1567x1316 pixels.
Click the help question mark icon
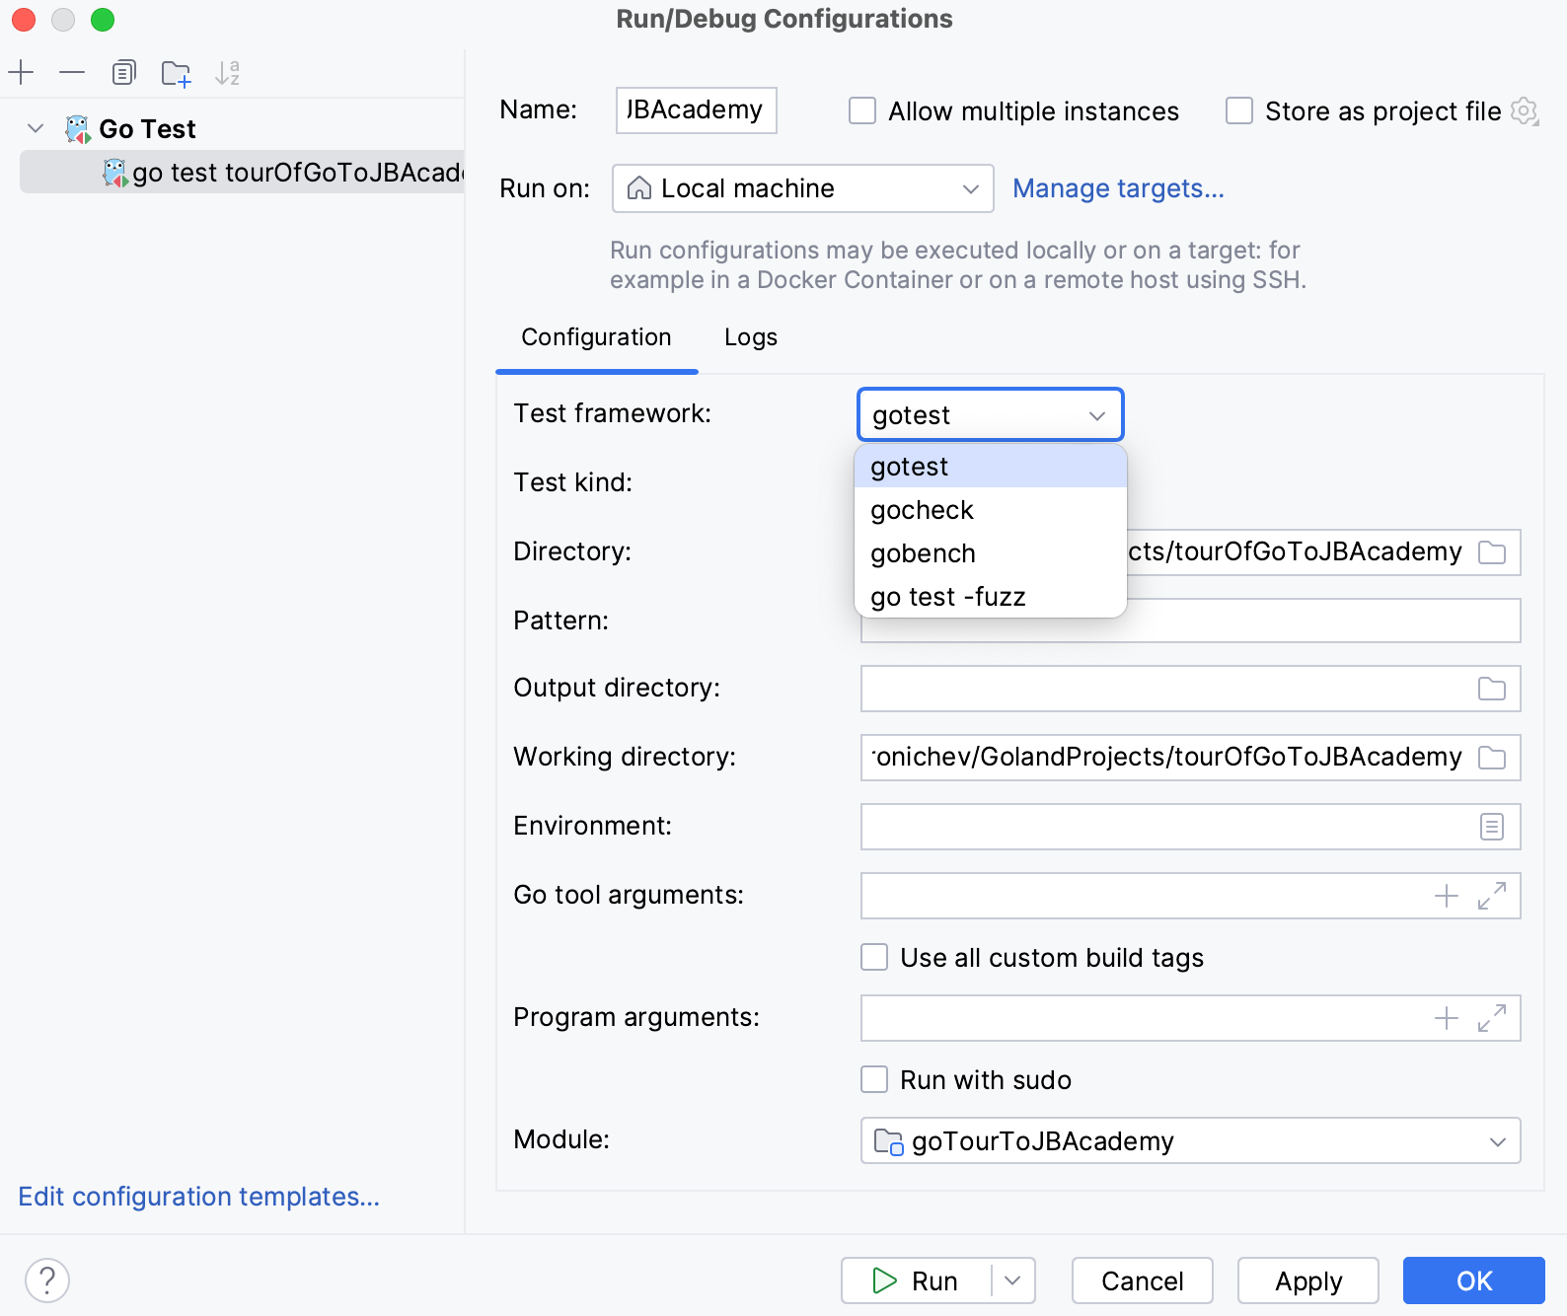47,1280
